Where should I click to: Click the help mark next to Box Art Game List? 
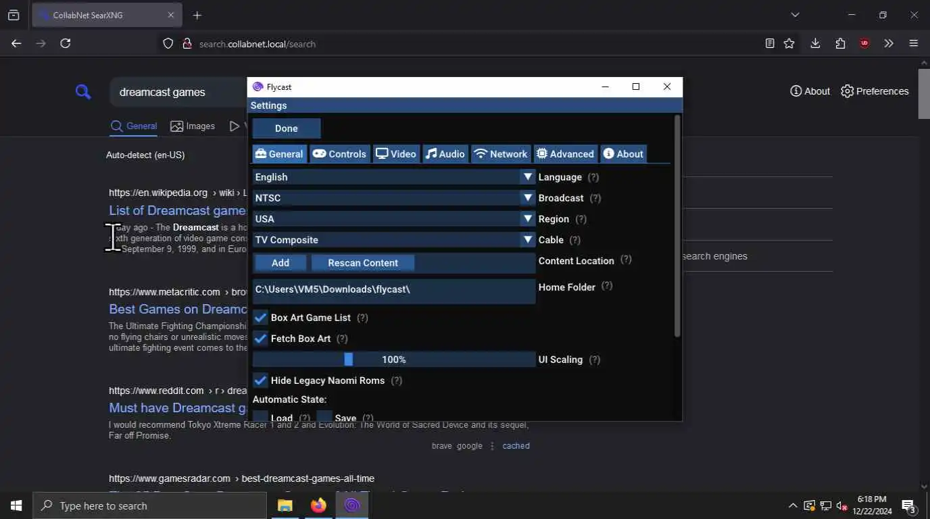362,318
